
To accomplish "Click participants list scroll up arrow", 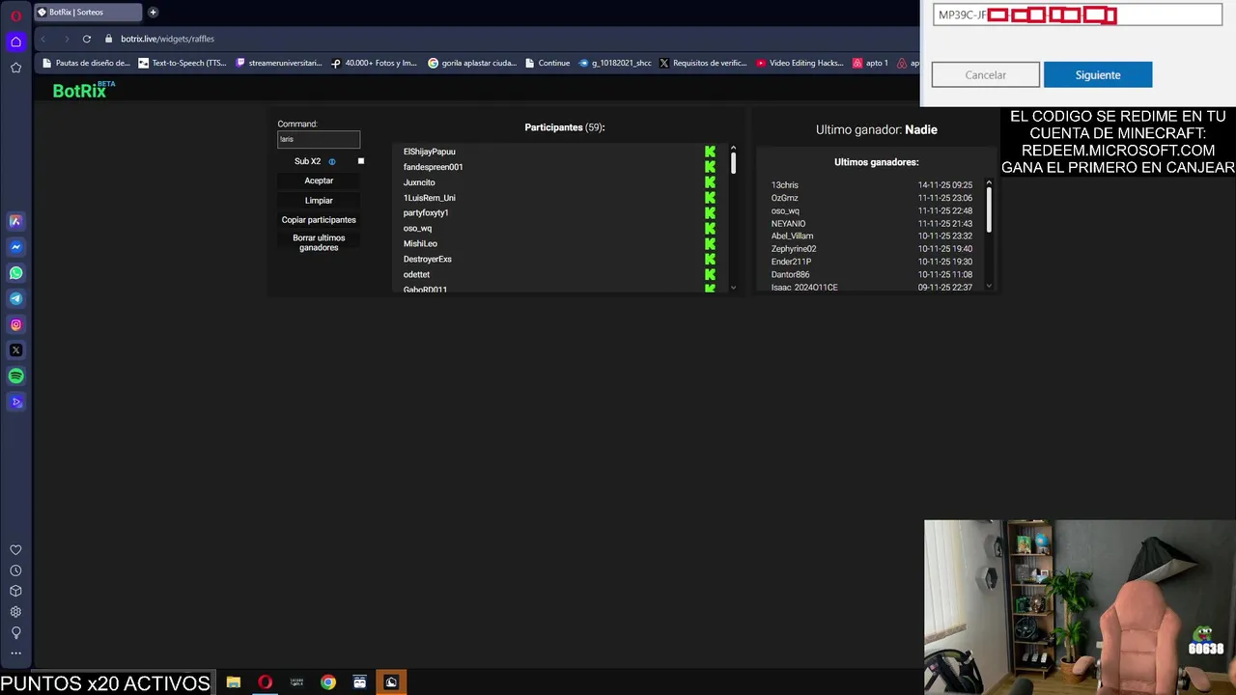I will (x=733, y=148).
